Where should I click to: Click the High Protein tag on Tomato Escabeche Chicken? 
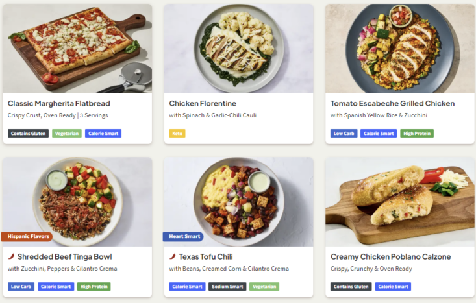click(x=417, y=134)
